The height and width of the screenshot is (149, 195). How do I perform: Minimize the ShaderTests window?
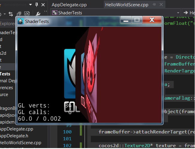tap(126, 20)
